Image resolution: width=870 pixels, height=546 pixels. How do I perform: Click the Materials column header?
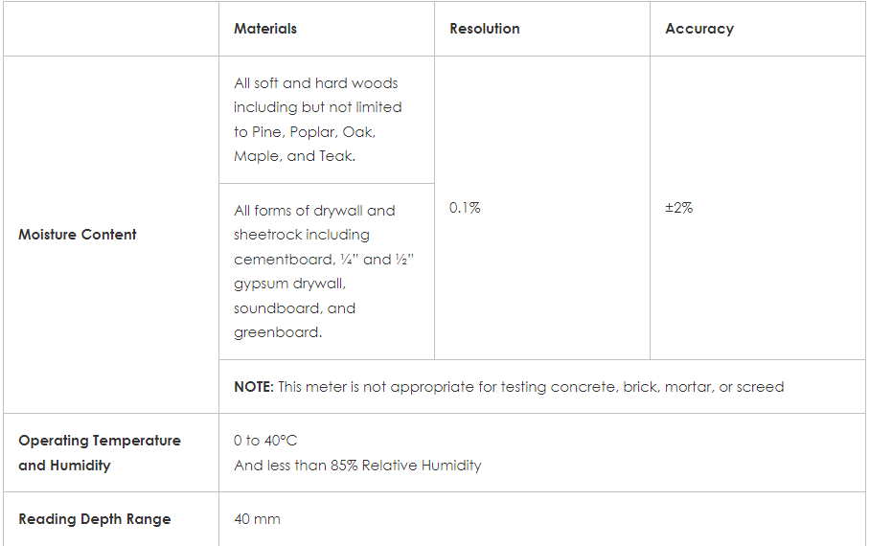pyautogui.click(x=265, y=29)
